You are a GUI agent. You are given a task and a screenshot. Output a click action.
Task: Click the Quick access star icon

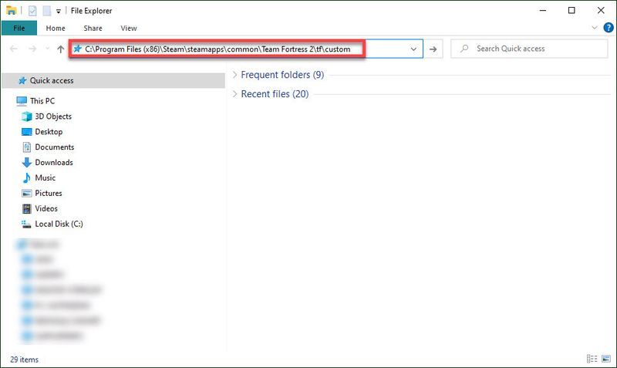(x=22, y=80)
